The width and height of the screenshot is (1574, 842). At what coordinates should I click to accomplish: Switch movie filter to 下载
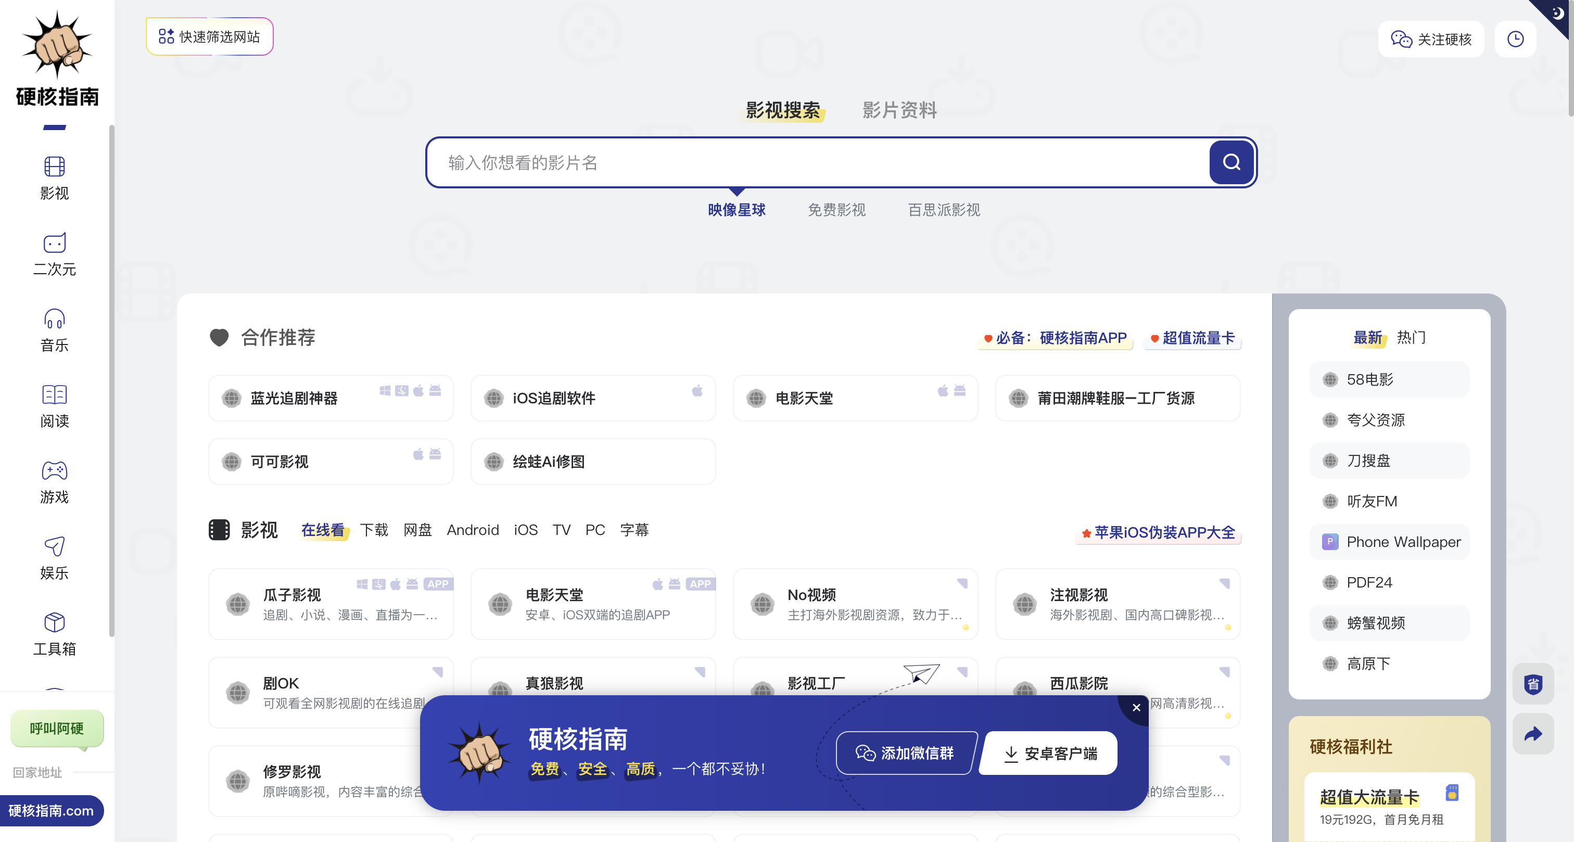[x=374, y=530]
